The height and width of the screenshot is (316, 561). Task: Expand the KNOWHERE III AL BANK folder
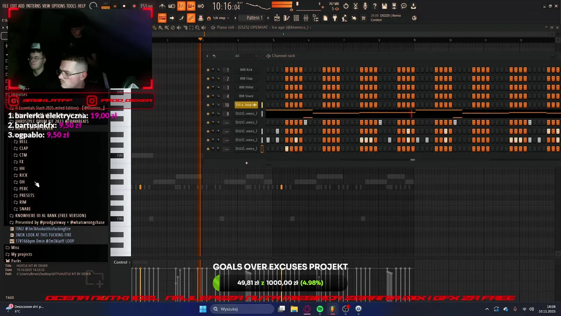[x=50, y=215]
